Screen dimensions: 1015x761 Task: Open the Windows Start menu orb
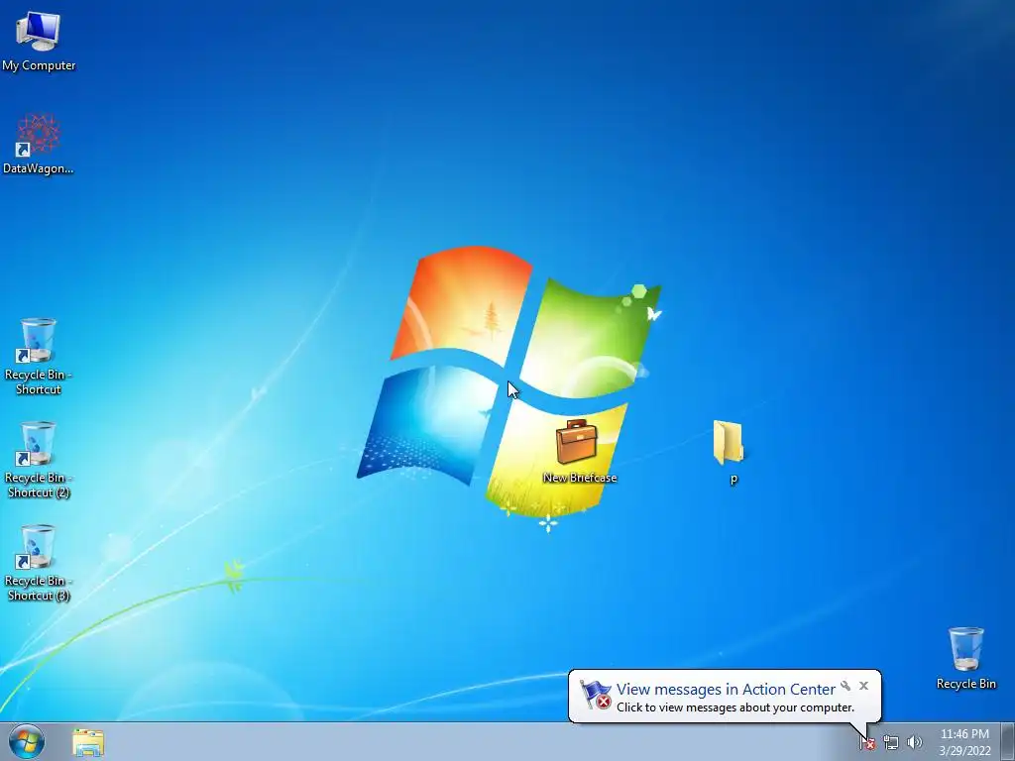pyautogui.click(x=27, y=741)
